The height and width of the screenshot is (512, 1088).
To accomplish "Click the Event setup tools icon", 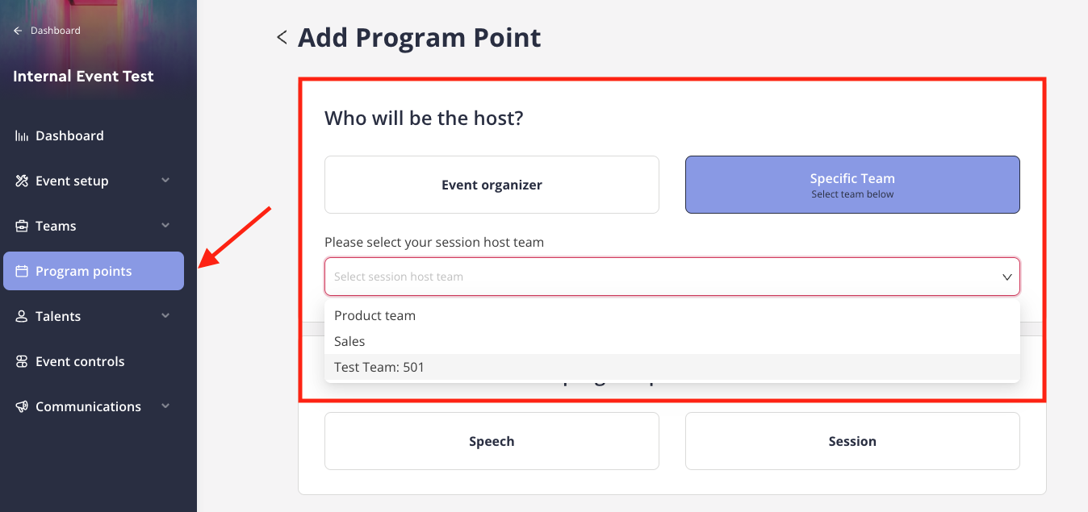I will tap(22, 181).
